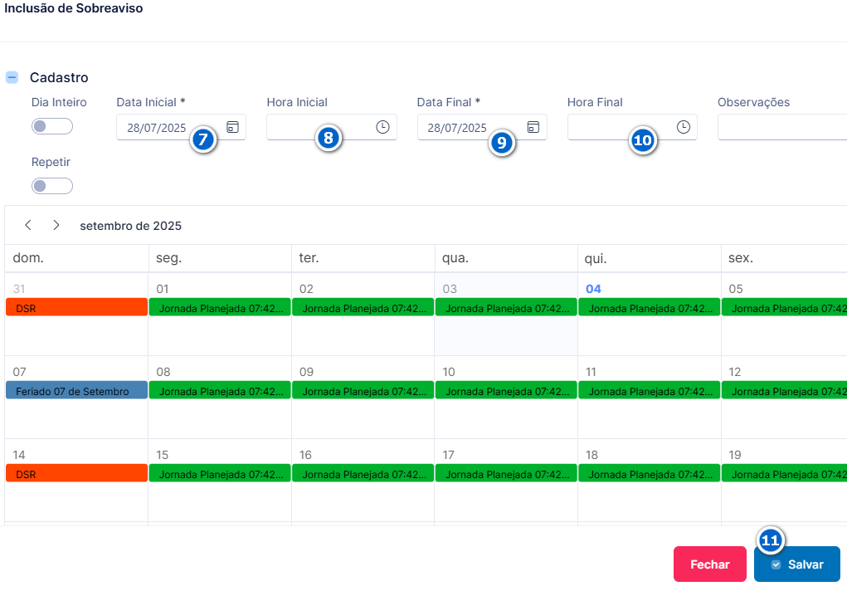The width and height of the screenshot is (847, 591).
Task: Go to the previous month with the left arrow
Action: 28,225
